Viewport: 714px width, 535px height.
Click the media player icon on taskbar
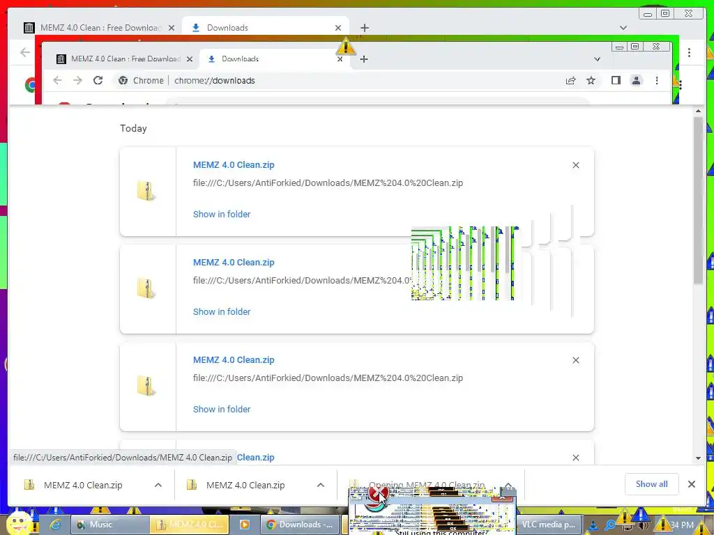tap(245, 525)
